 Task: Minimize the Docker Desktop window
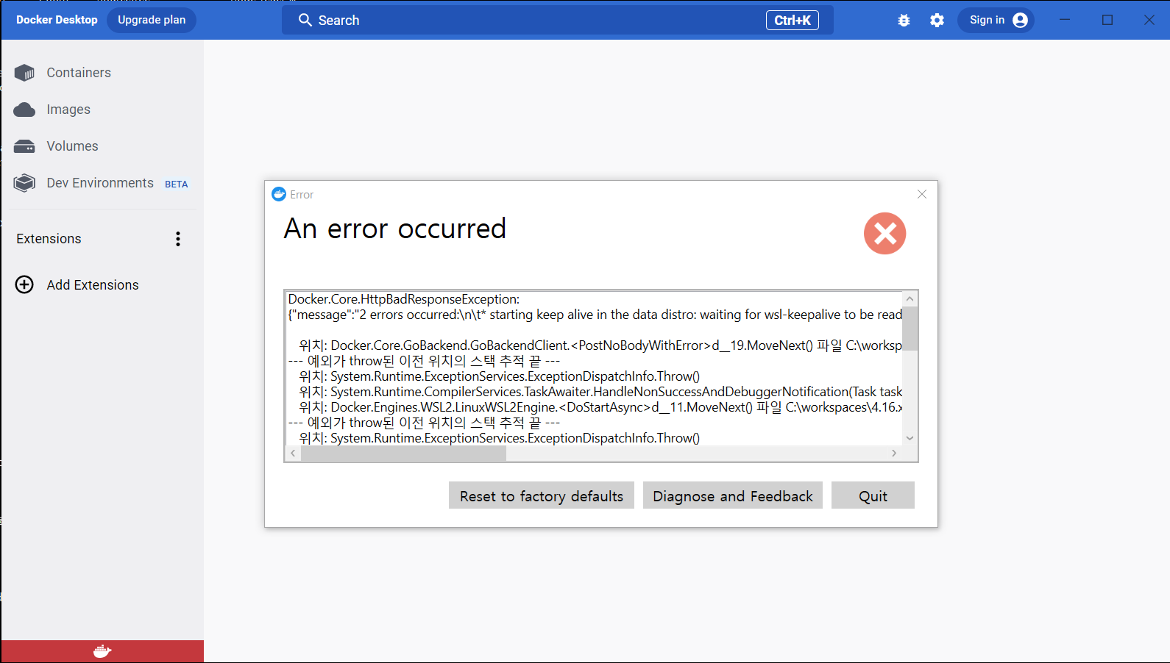coord(1065,20)
